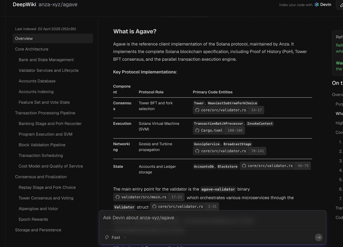The width and height of the screenshot is (343, 247).
Task: Click the AccountsDb code tag
Action: pos(204,167)
